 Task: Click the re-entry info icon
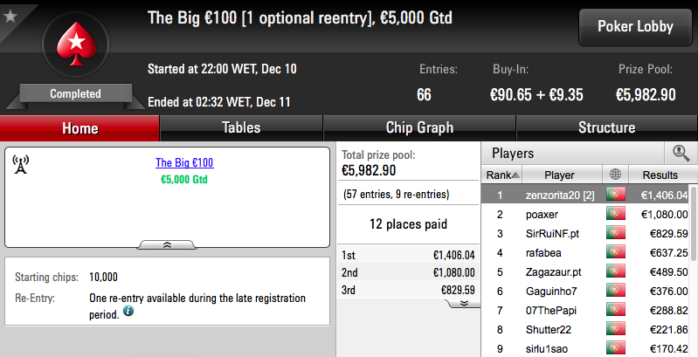pos(128,311)
